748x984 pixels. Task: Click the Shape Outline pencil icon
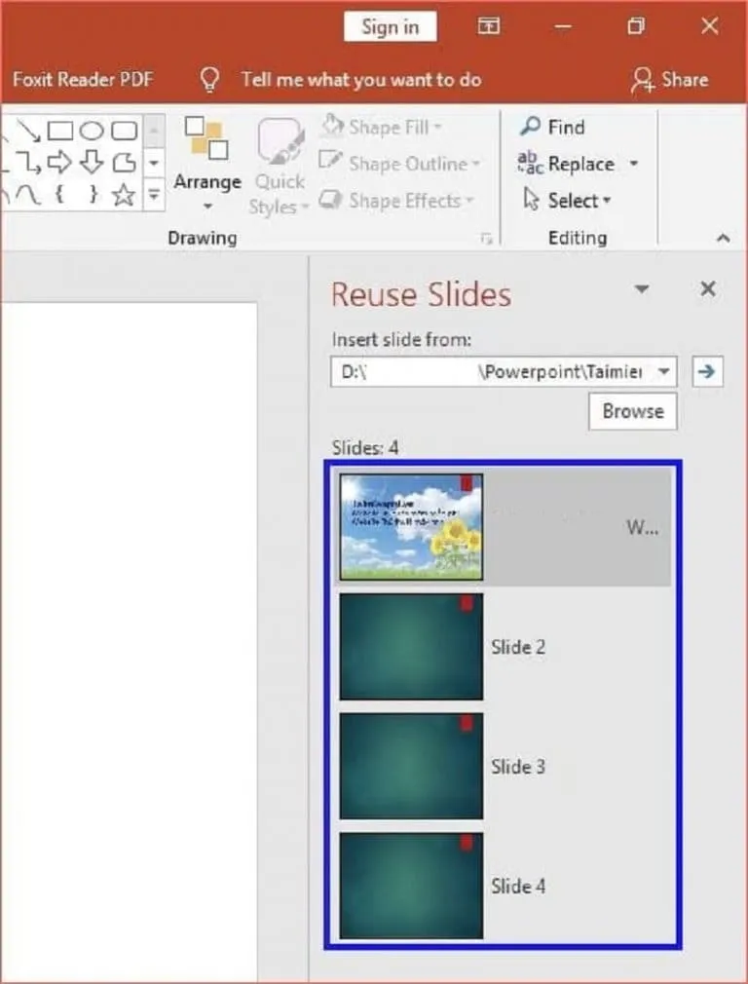[330, 161]
